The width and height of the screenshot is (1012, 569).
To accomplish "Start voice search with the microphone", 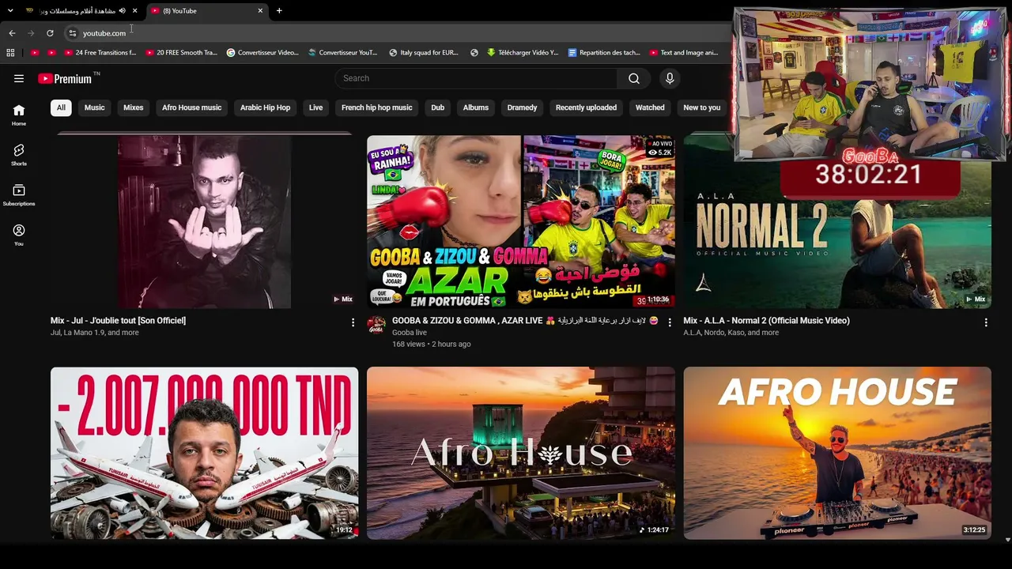I will [x=670, y=78].
